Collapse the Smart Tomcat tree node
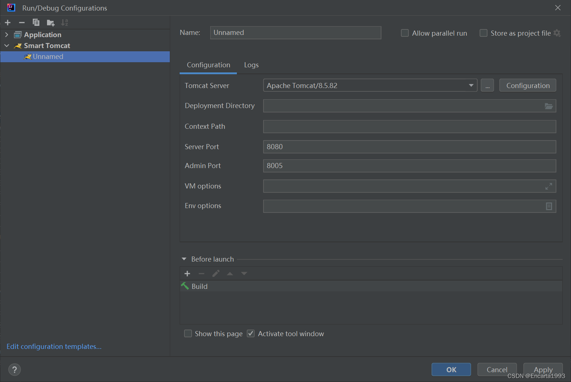The width and height of the screenshot is (571, 382). click(x=7, y=45)
